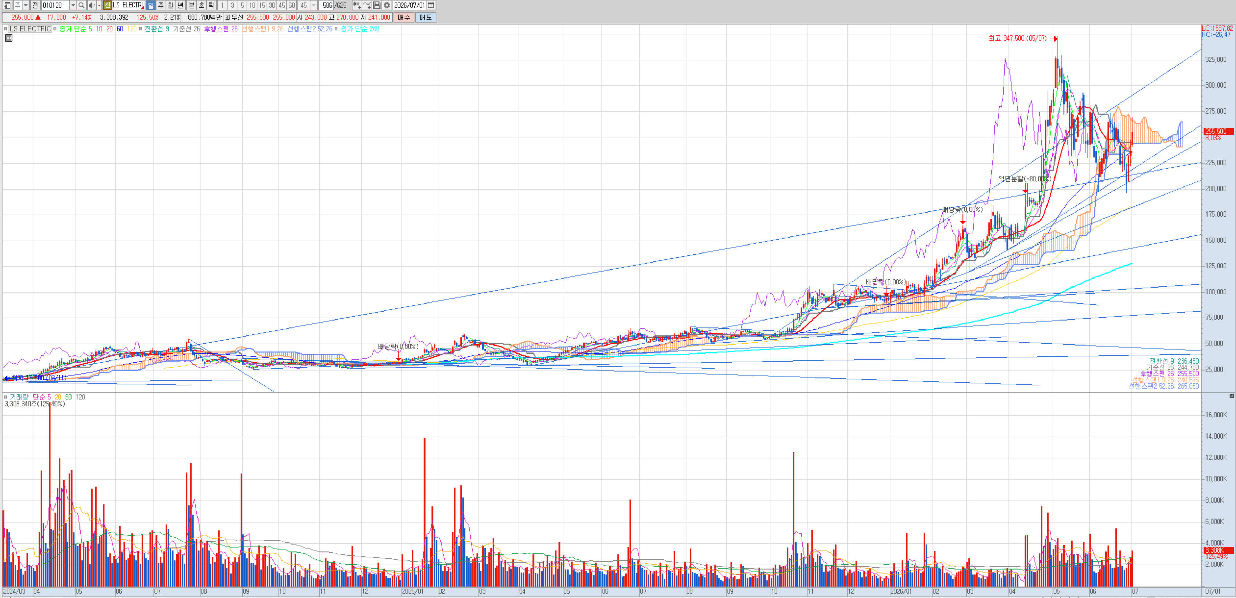
Task: Select the 초 second period
Action: (x=201, y=5)
